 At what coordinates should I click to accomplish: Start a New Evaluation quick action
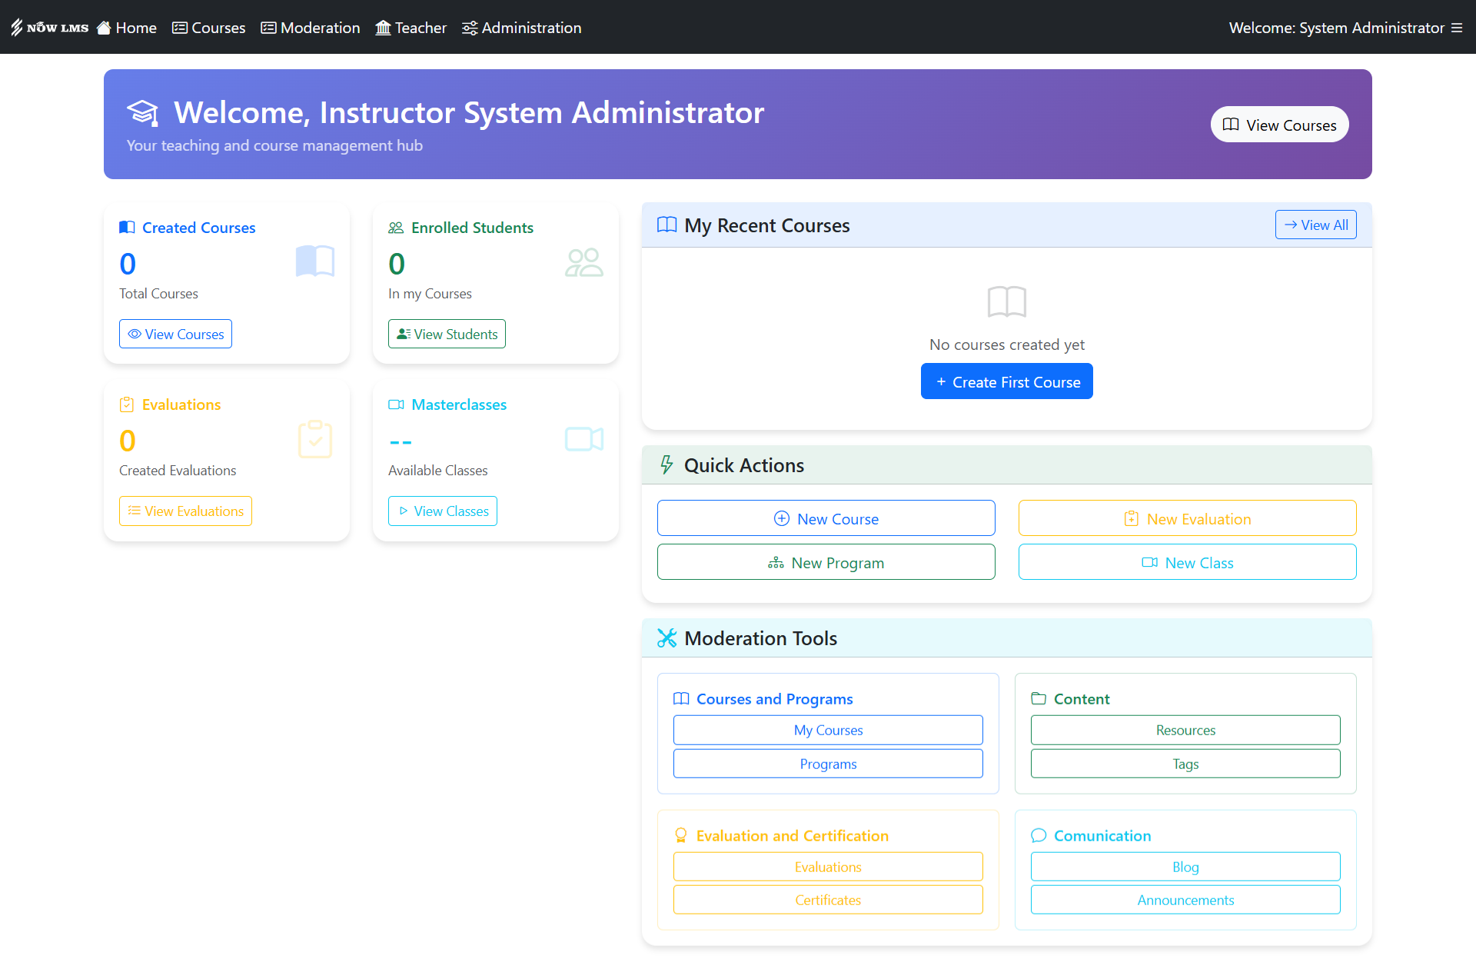[x=1187, y=518]
